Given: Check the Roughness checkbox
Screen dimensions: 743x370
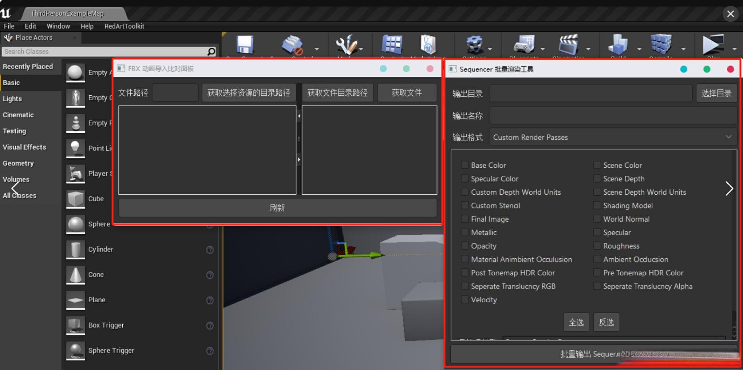Looking at the screenshot, I should click(x=597, y=246).
